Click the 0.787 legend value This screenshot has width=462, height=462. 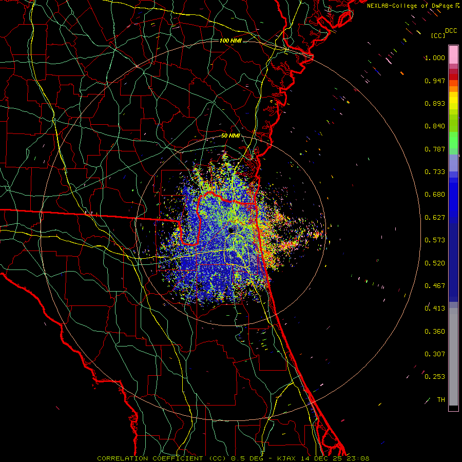coord(435,149)
